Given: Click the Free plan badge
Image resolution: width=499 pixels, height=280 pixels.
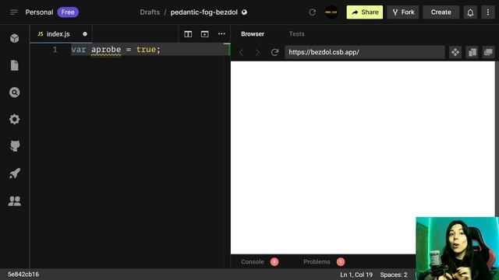Looking at the screenshot, I should (x=68, y=12).
